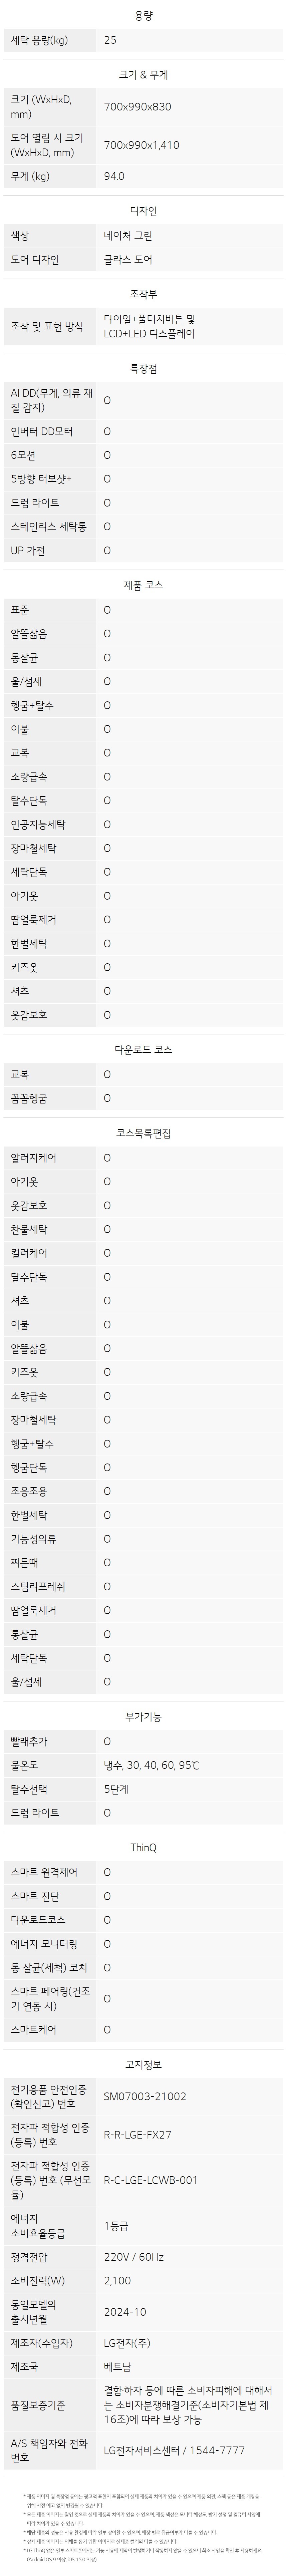
Task: Click the 5방향 터보샷+ row label
Action: tap(41, 479)
